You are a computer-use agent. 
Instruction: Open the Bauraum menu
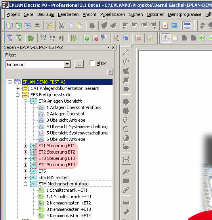[x=46, y=14]
